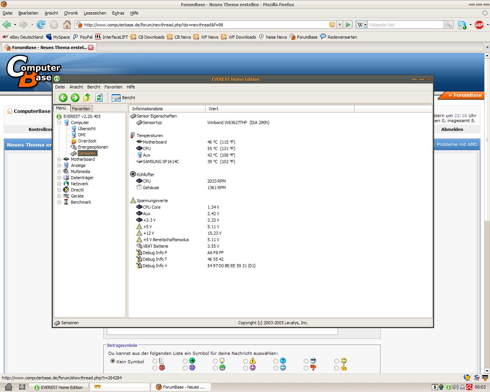Open heise News bookmark

(273, 37)
